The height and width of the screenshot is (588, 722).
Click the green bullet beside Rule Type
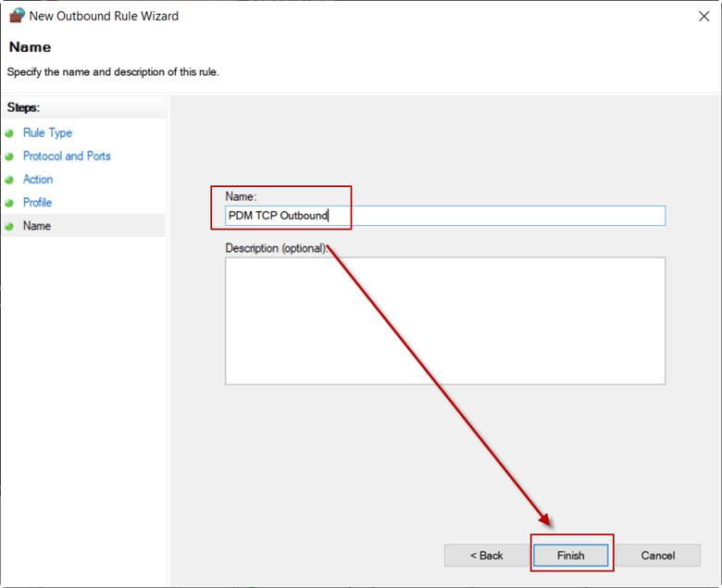(9, 133)
